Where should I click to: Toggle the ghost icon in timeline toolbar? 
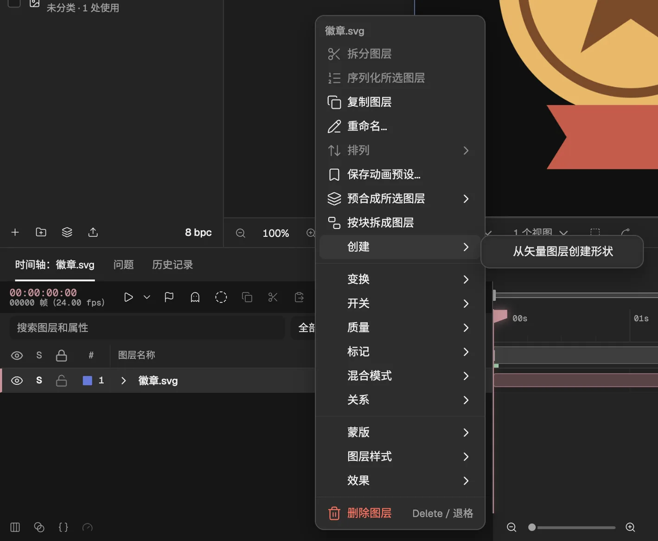(195, 297)
